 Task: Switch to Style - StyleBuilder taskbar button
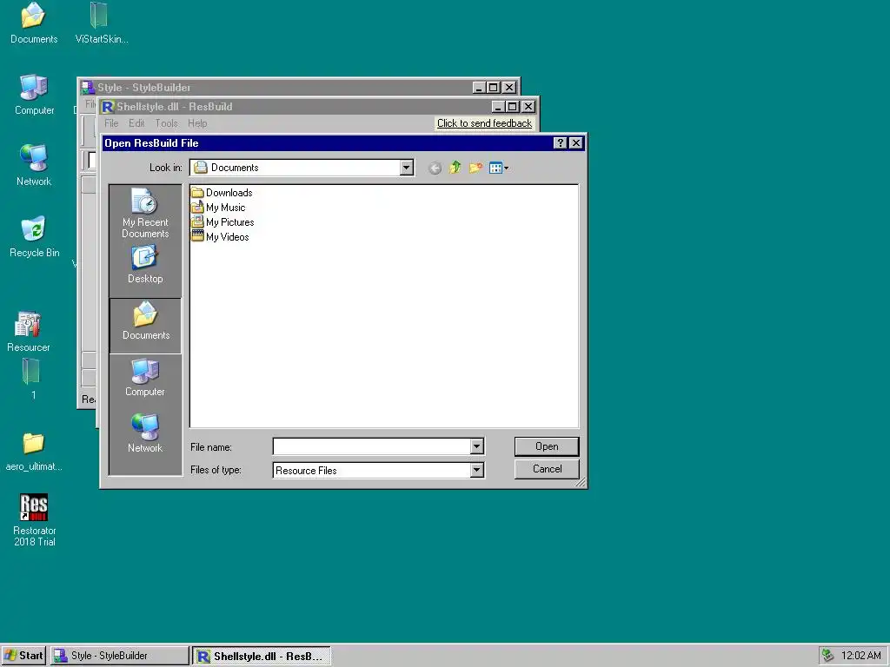click(119, 656)
